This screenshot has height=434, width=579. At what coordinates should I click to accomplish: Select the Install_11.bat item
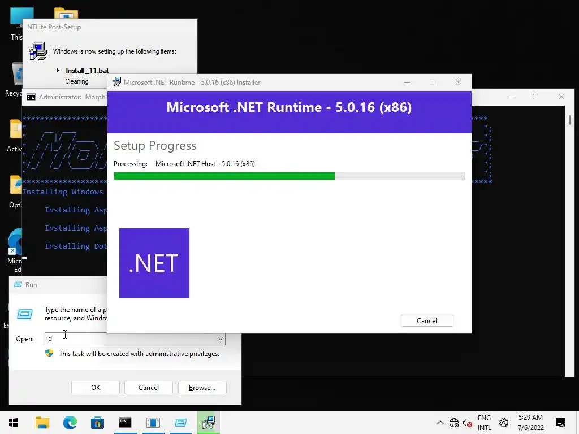pos(87,71)
